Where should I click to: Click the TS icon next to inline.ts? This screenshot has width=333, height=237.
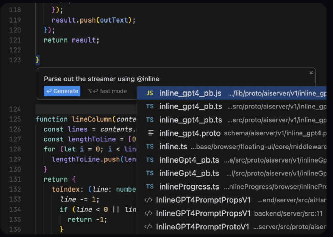(150, 147)
